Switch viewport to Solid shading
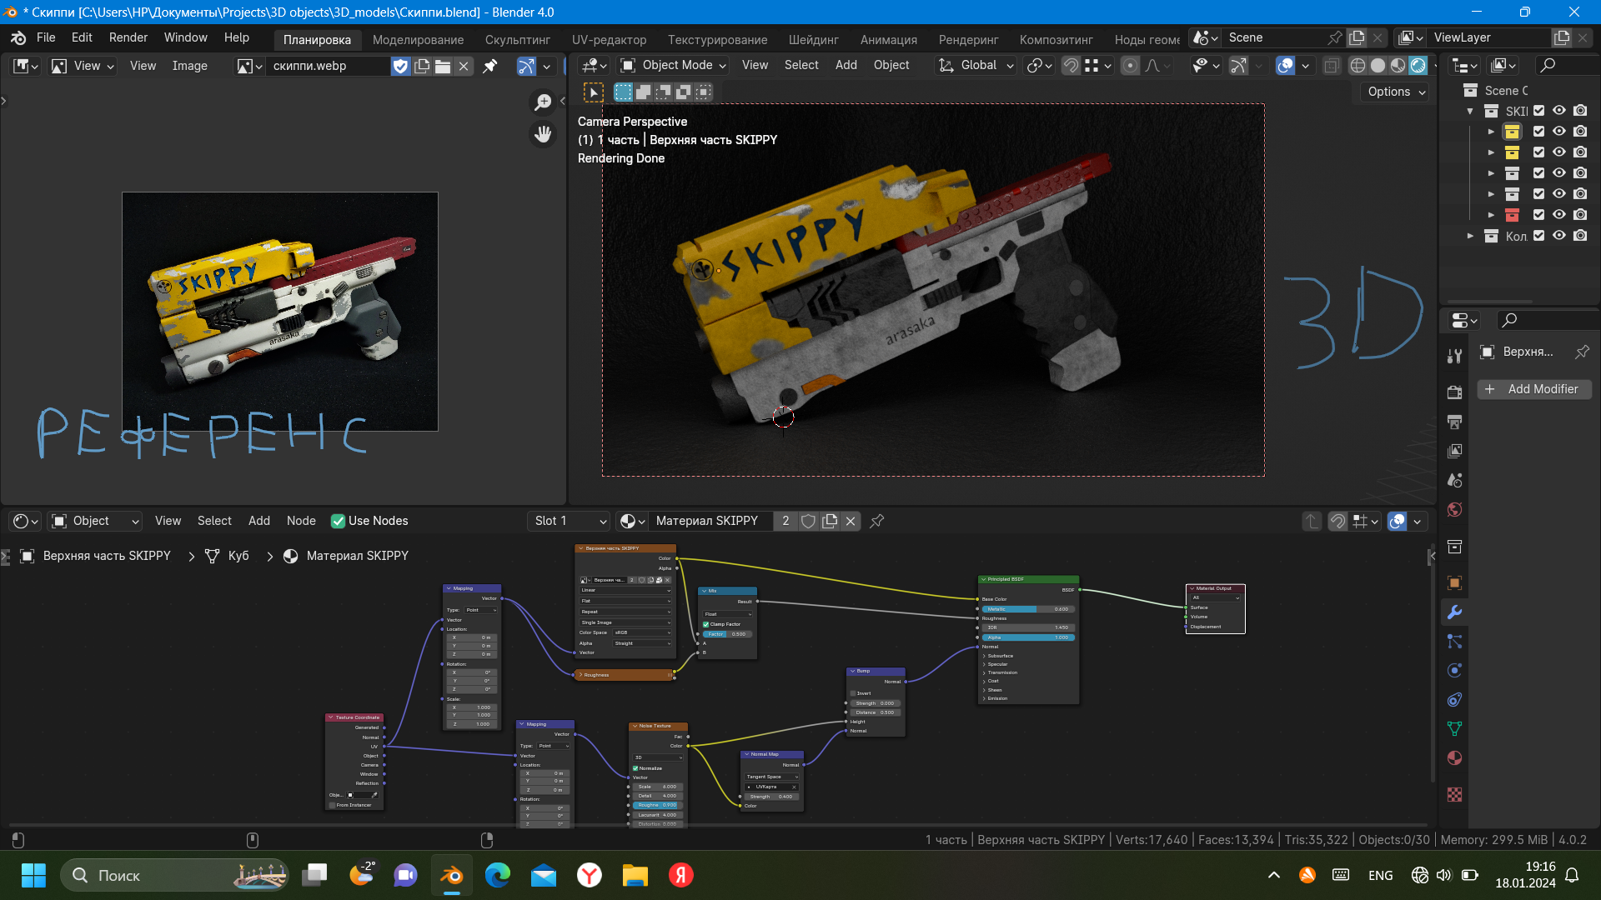Image resolution: width=1601 pixels, height=900 pixels. (1378, 65)
